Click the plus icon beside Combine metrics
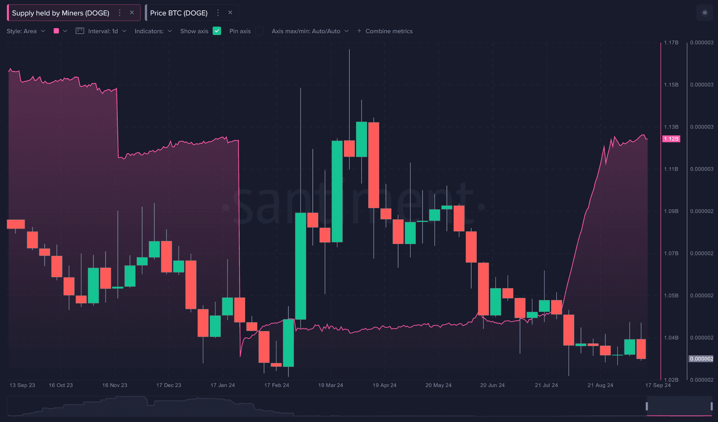 (359, 31)
